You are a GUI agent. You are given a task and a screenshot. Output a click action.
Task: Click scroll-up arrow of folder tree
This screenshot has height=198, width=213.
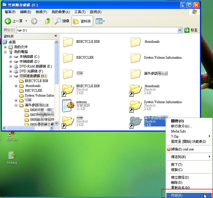point(56,42)
